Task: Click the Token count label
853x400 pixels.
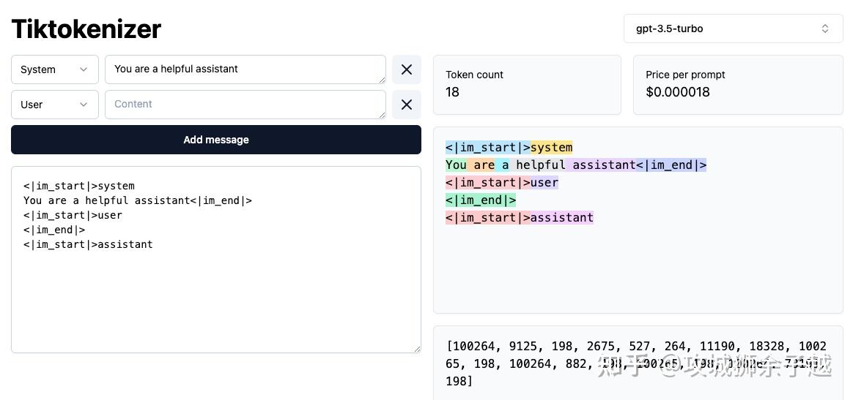Action: (474, 75)
